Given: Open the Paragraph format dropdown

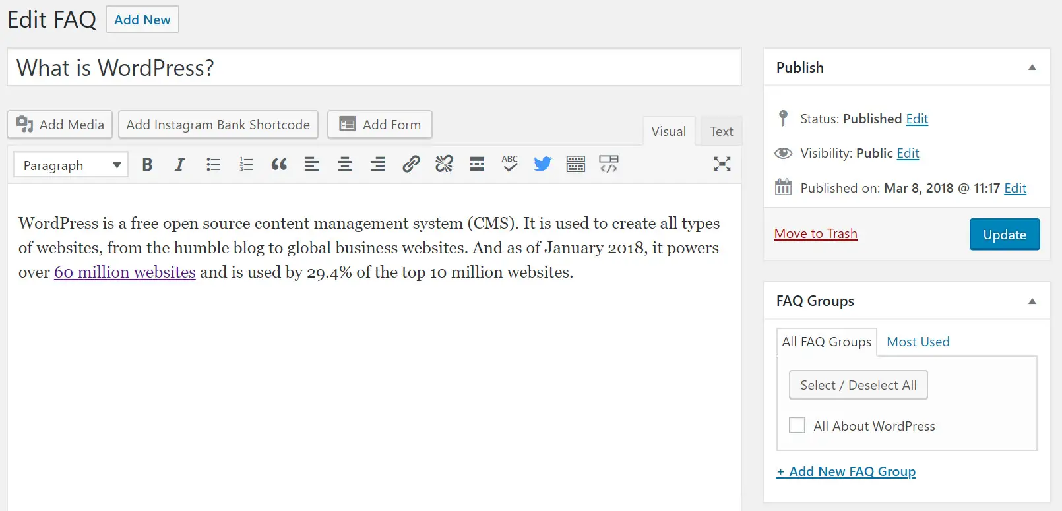Looking at the screenshot, I should pos(71,165).
